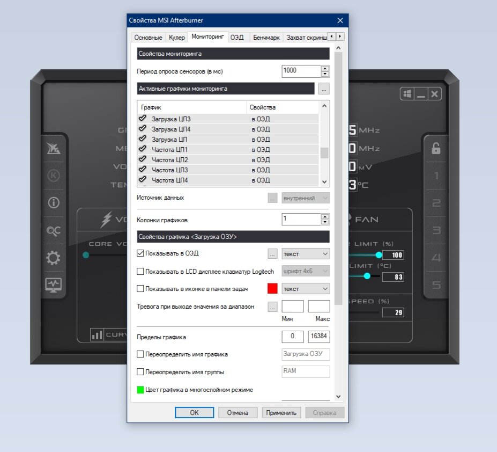Click the graph minimum limit field 0
This screenshot has width=497, height=452.
tap(293, 336)
